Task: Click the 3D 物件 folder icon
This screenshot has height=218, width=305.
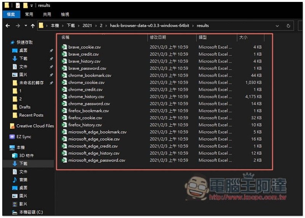Action: pos(15,155)
